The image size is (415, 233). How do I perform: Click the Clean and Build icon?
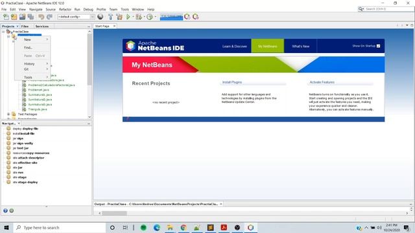tap(119, 17)
